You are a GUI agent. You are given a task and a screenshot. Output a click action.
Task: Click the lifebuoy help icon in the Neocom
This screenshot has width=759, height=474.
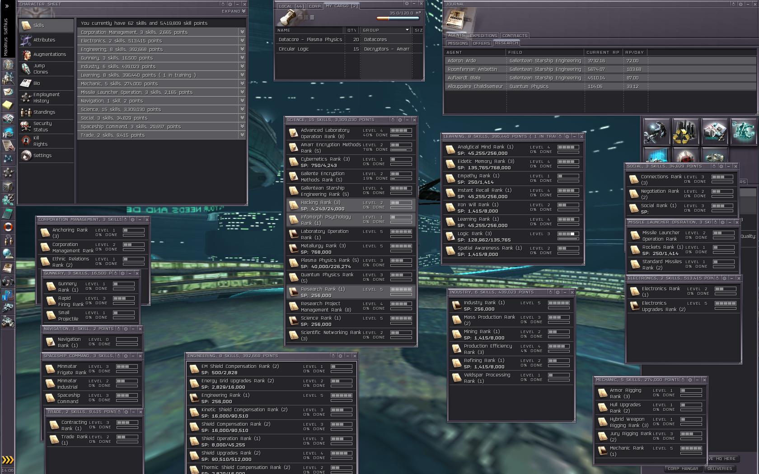click(x=8, y=227)
